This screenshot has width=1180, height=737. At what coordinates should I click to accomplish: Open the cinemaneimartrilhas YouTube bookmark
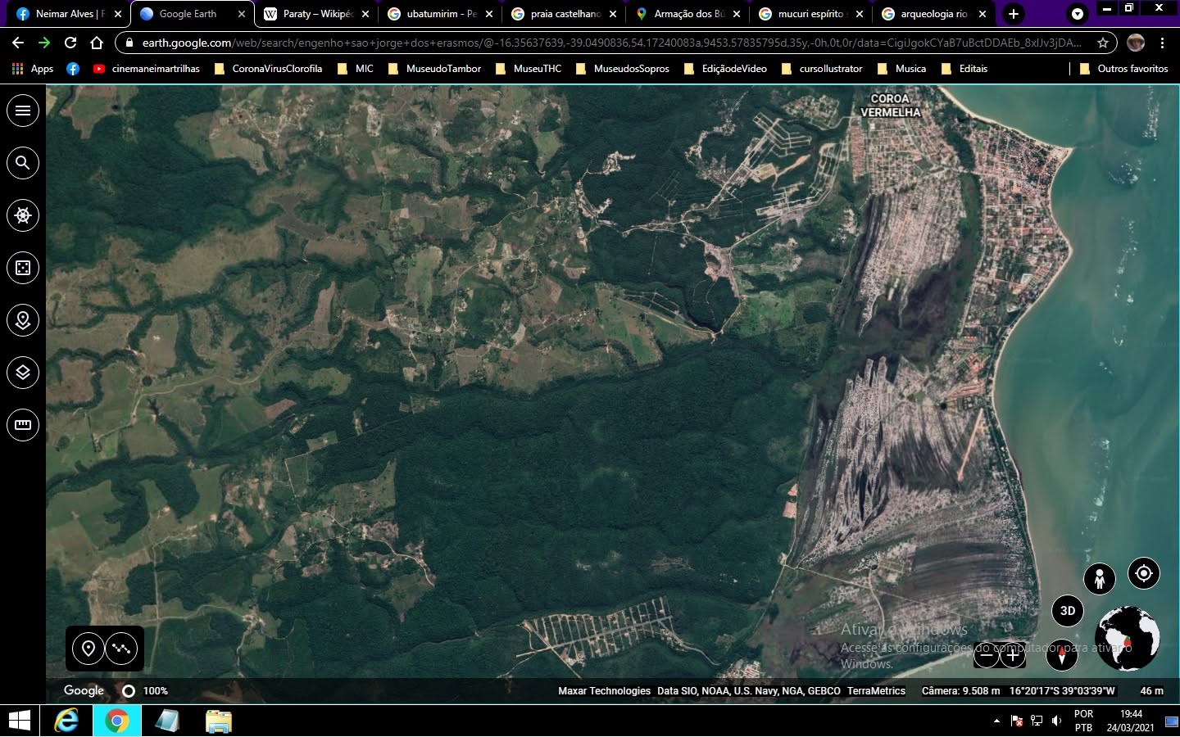(147, 69)
